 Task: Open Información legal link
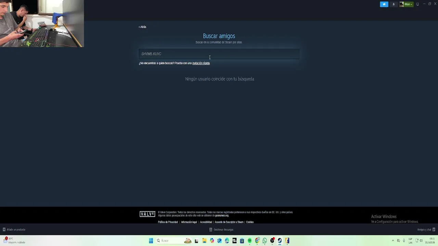[189, 222]
